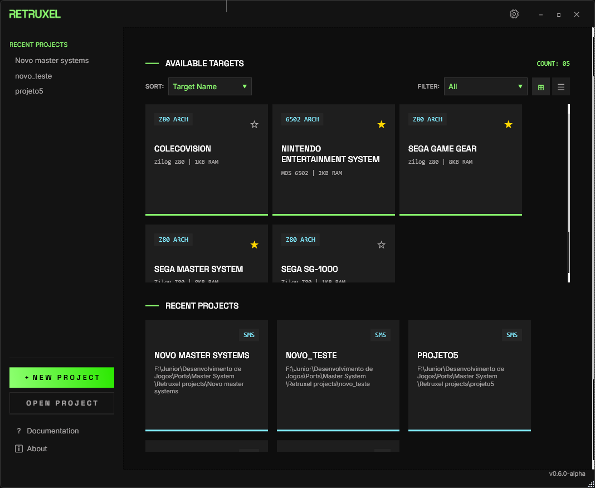595x488 pixels.
Task: Open the Sort dropdown showing Target Name
Action: point(210,87)
